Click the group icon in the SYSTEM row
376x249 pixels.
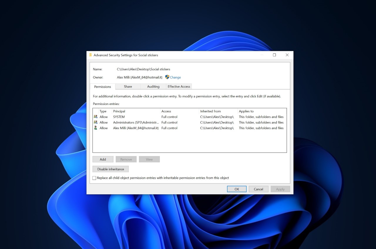(95, 117)
